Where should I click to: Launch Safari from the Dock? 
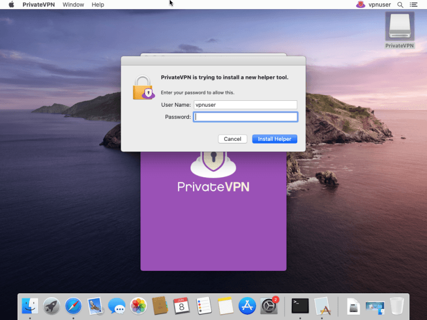tap(73, 306)
